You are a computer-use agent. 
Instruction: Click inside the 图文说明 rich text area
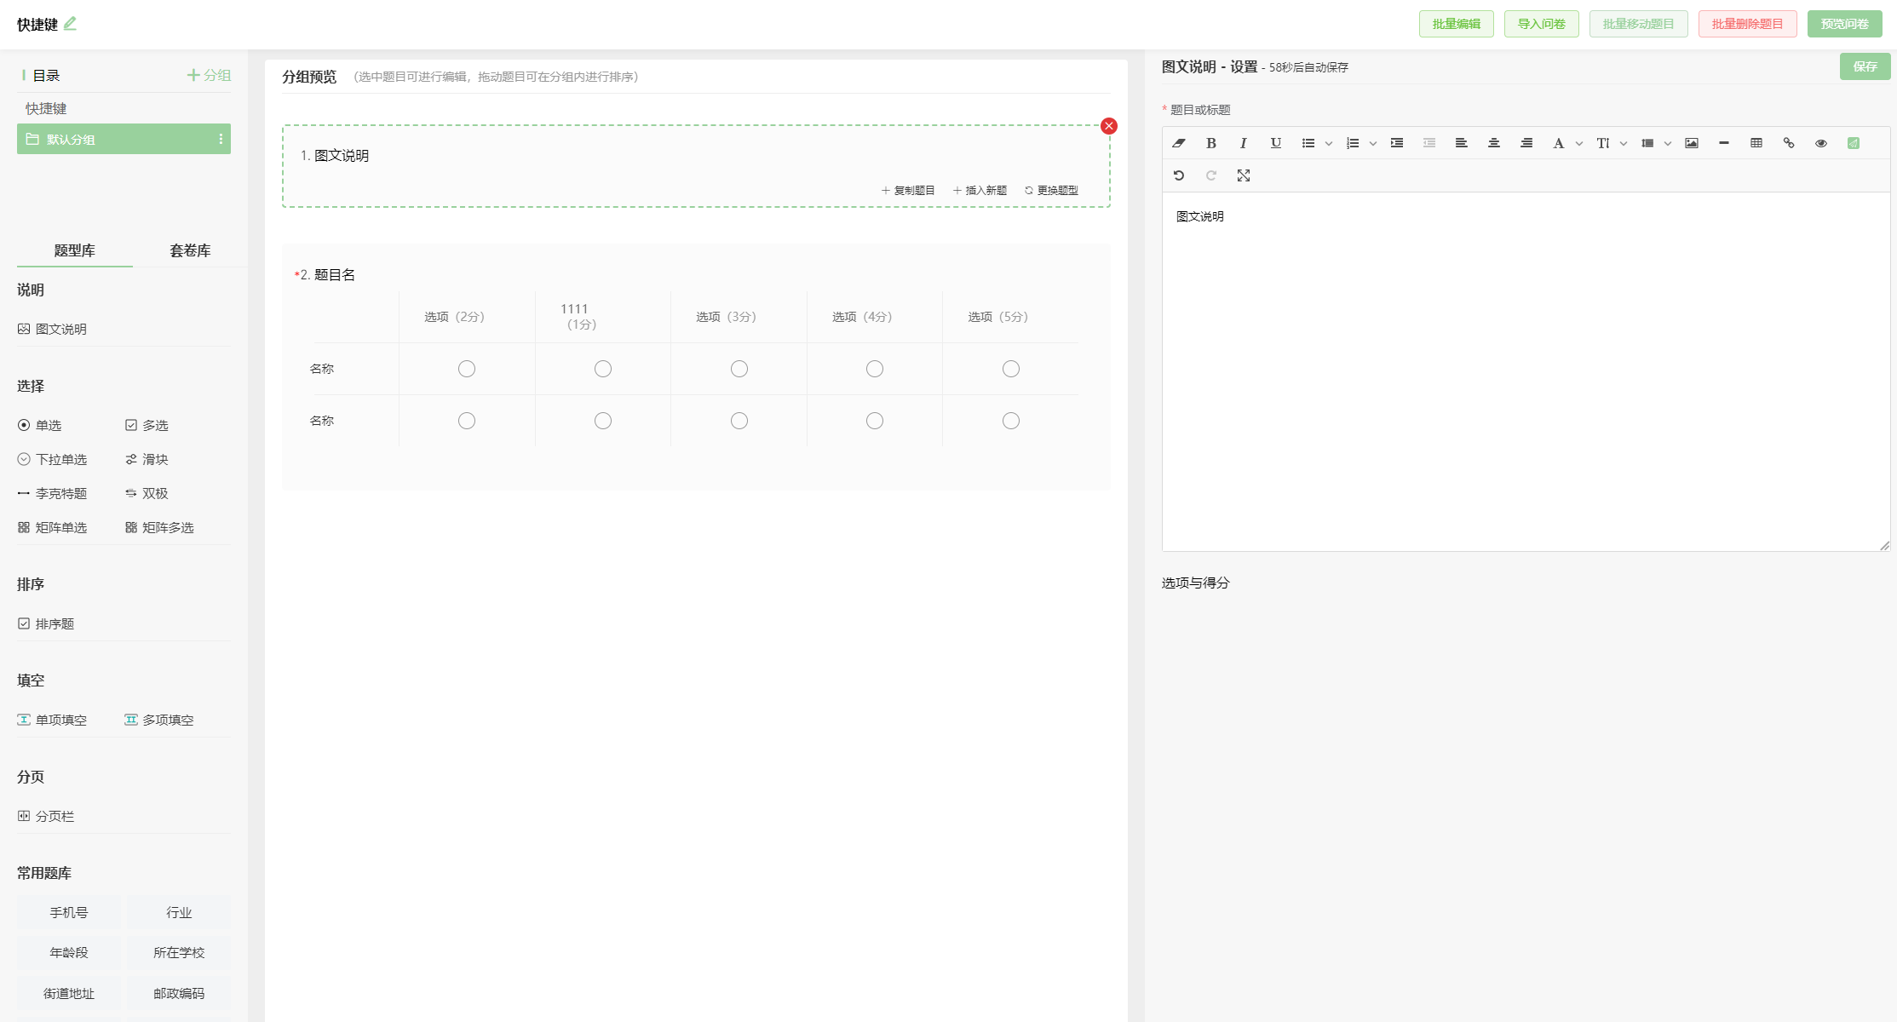[1526, 371]
